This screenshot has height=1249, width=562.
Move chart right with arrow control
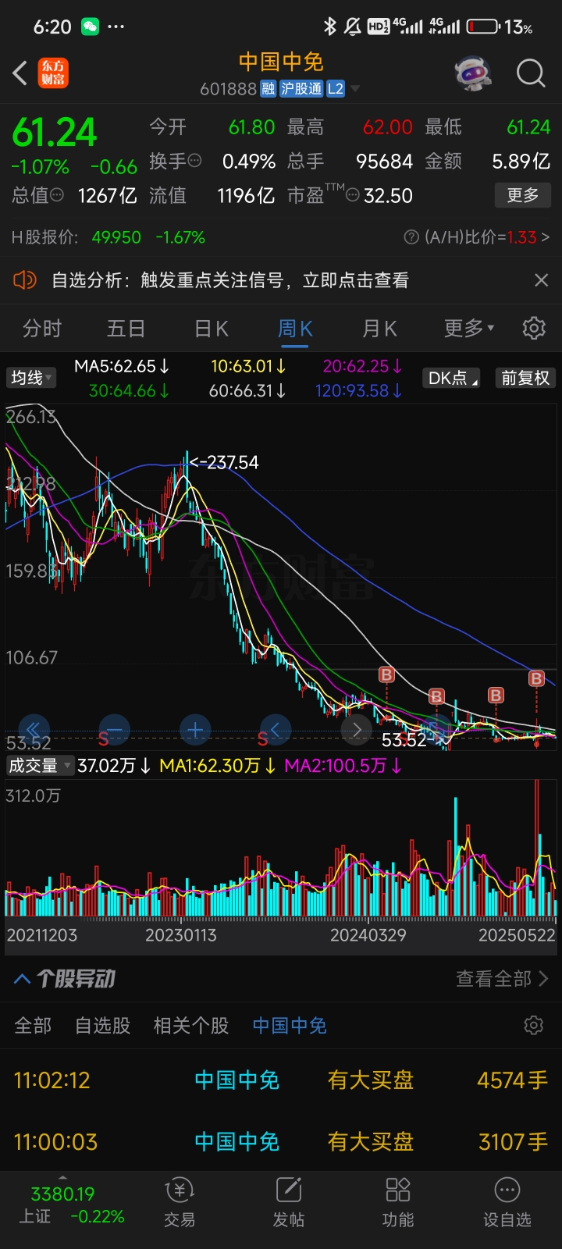coord(357,731)
